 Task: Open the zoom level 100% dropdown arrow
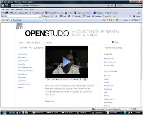139,109
